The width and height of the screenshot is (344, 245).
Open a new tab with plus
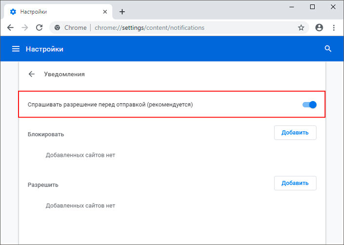[x=122, y=12]
